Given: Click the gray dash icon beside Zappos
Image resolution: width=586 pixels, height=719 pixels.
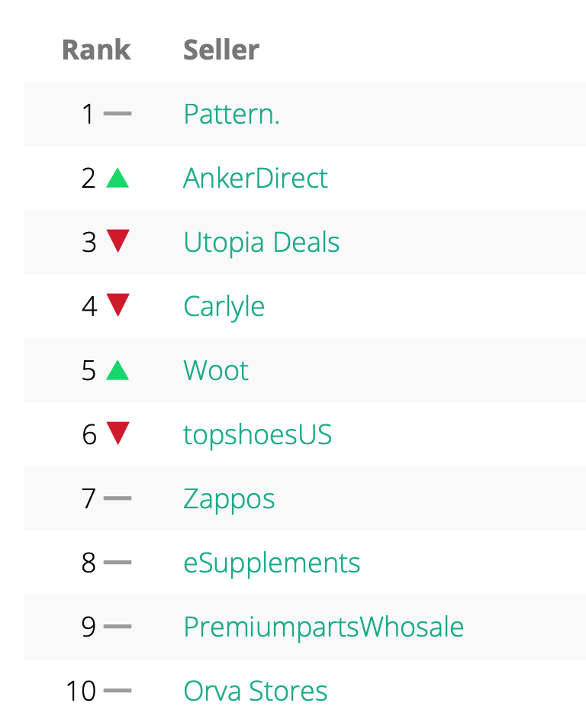Looking at the screenshot, I should 118,499.
